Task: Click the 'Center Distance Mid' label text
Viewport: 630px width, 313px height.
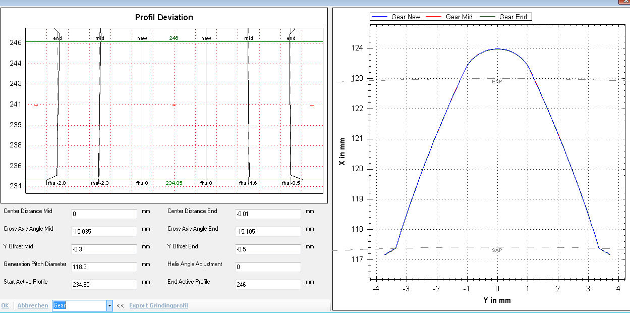Action: pos(28,211)
